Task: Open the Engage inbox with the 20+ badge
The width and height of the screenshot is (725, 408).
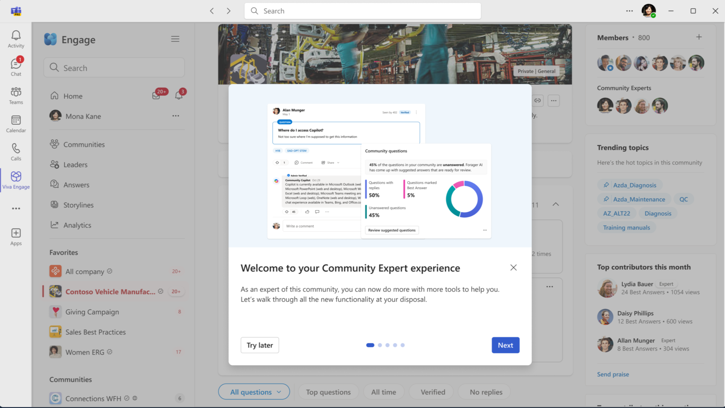Action: coord(156,95)
